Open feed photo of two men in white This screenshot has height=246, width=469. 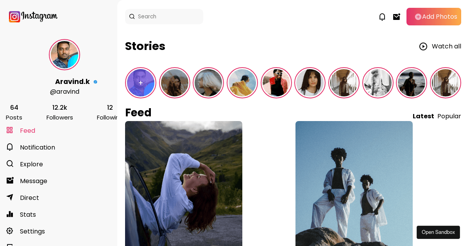[354, 184]
